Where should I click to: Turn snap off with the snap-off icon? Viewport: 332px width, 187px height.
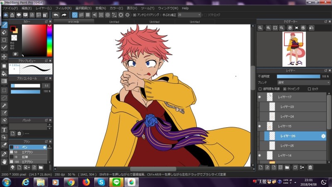coord(75,15)
